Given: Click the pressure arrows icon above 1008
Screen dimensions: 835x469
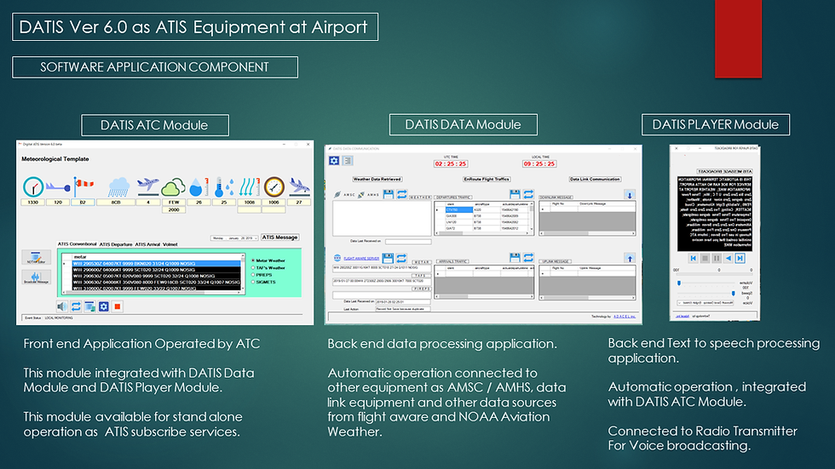Looking at the screenshot, I should (249, 187).
